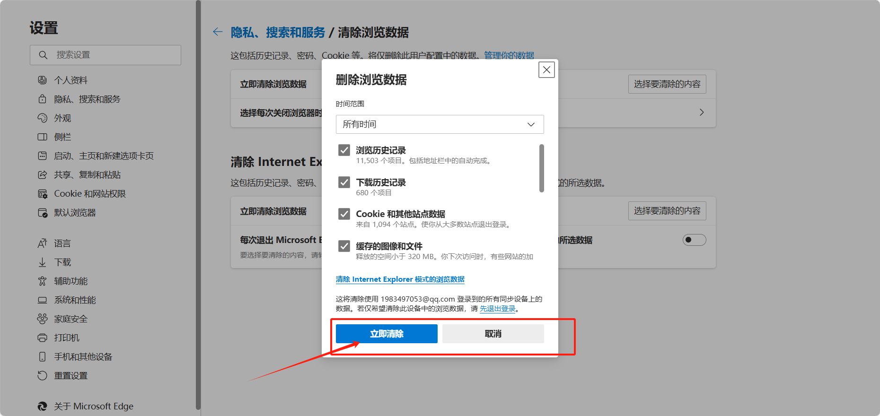This screenshot has width=880, height=416.
Task: Uncheck the 浏览历史记录 checkbox
Action: click(x=344, y=150)
